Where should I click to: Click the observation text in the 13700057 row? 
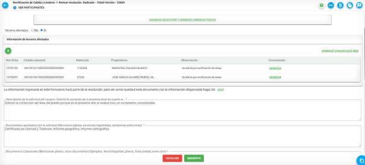coord(202,77)
